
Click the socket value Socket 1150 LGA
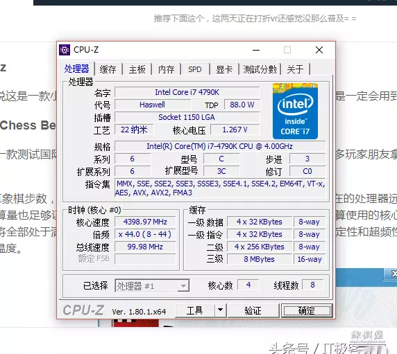187,117
